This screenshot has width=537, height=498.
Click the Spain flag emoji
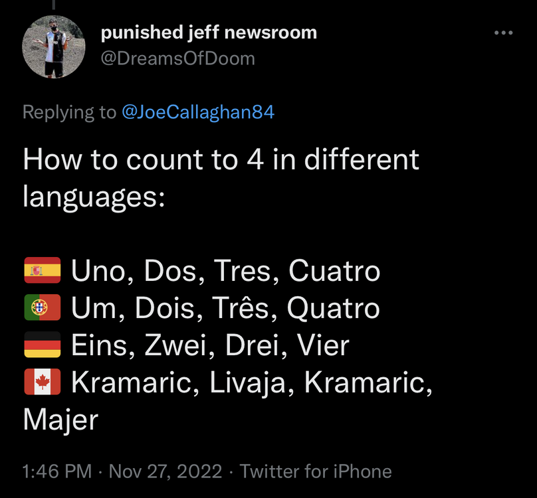pyautogui.click(x=42, y=271)
